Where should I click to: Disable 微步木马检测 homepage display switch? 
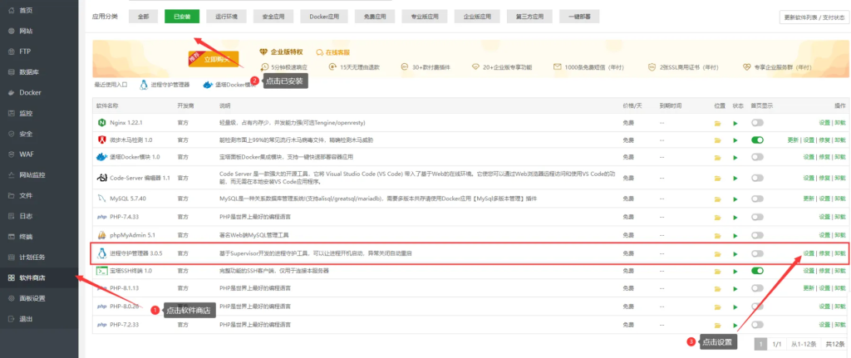(x=757, y=140)
